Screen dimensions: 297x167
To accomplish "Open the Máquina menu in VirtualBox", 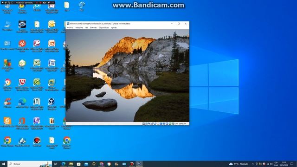I will pos(79,28).
